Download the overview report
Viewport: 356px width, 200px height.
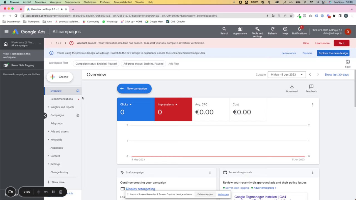(x=292, y=89)
